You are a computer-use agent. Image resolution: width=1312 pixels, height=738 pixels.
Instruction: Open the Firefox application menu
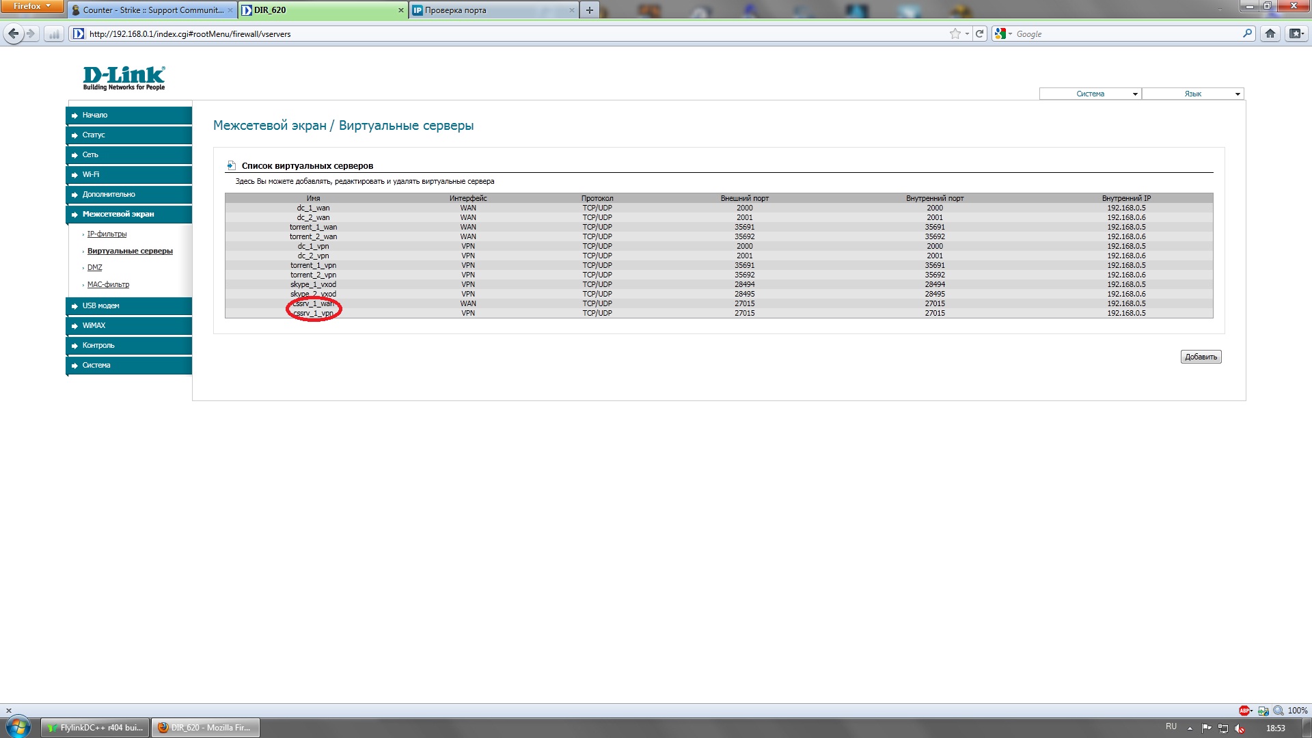coord(32,6)
